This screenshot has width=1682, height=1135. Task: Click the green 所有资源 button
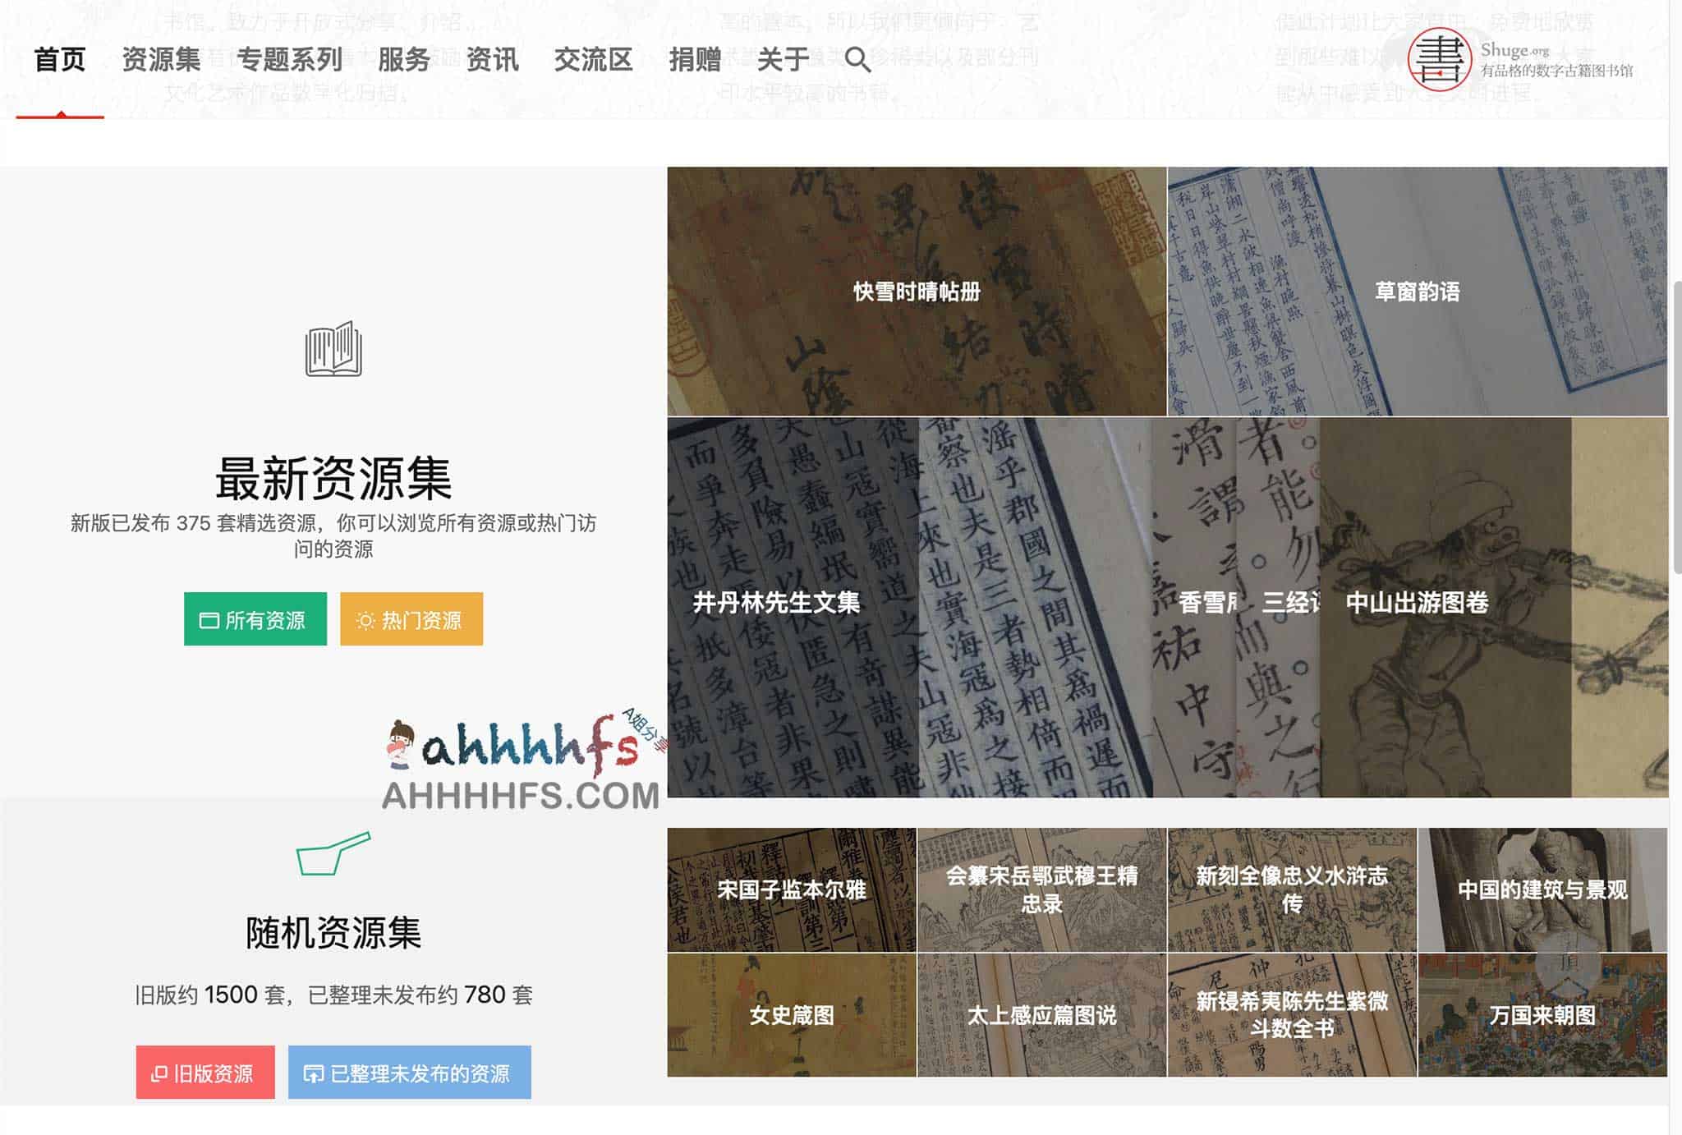(255, 619)
